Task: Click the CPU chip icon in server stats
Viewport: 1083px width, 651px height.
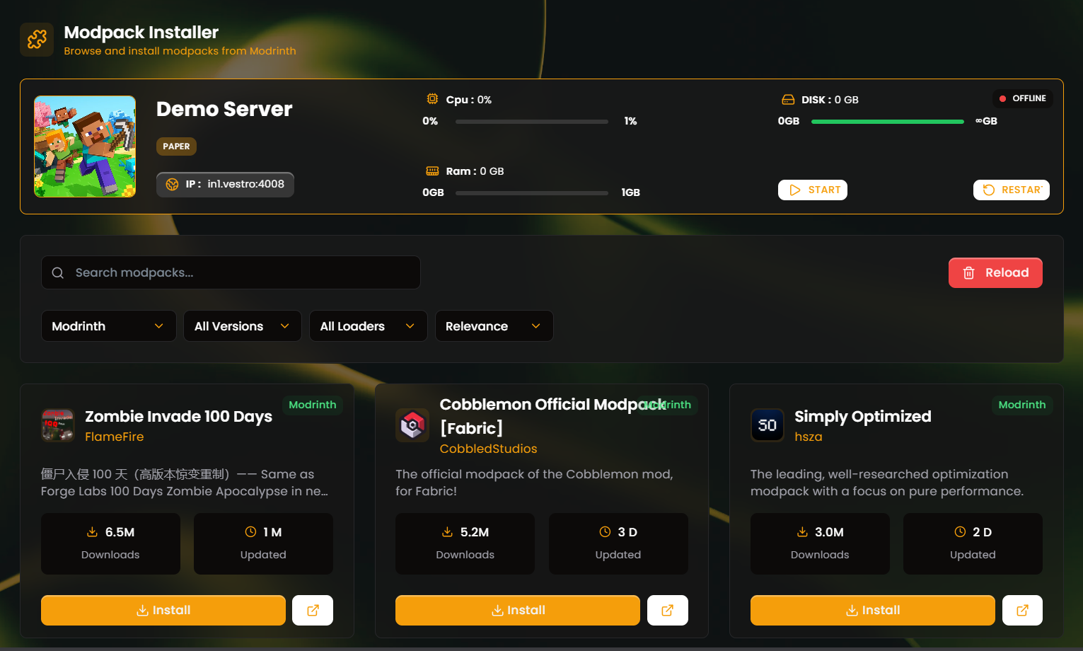Action: coord(433,100)
